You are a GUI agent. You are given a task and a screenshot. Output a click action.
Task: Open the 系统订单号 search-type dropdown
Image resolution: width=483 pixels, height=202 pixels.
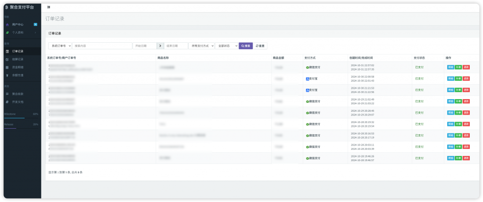click(60, 46)
